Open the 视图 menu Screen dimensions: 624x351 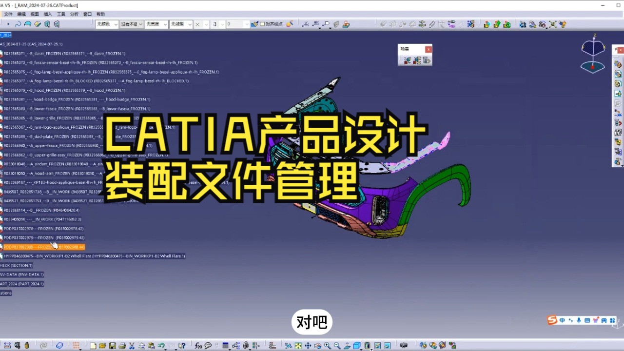coord(35,14)
